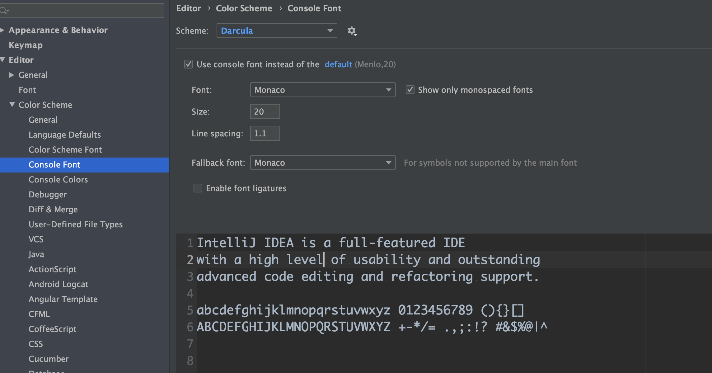Click the Line spacing input field
Image resolution: width=712 pixels, height=373 pixels.
[x=265, y=133]
